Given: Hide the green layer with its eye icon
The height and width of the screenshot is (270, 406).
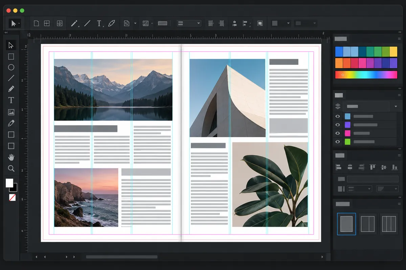Looking at the screenshot, I should (x=337, y=142).
